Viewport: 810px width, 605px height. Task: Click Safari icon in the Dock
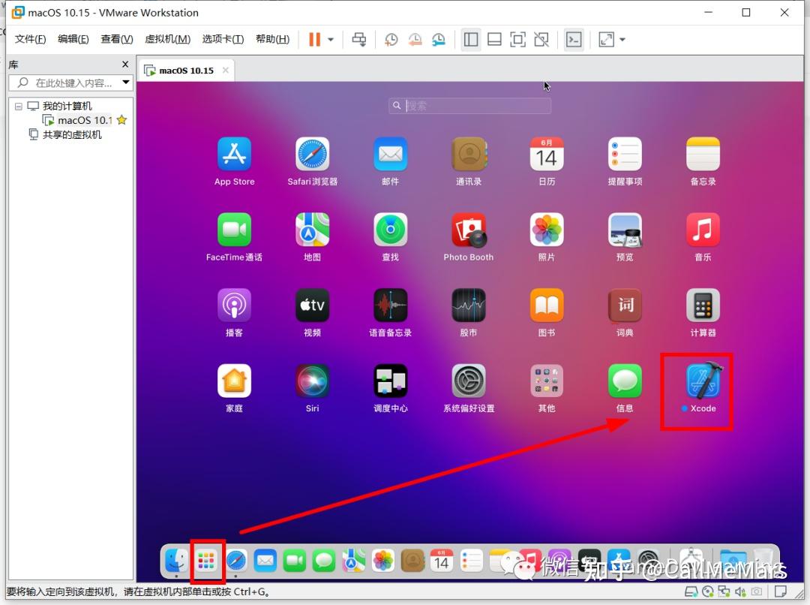(x=235, y=561)
